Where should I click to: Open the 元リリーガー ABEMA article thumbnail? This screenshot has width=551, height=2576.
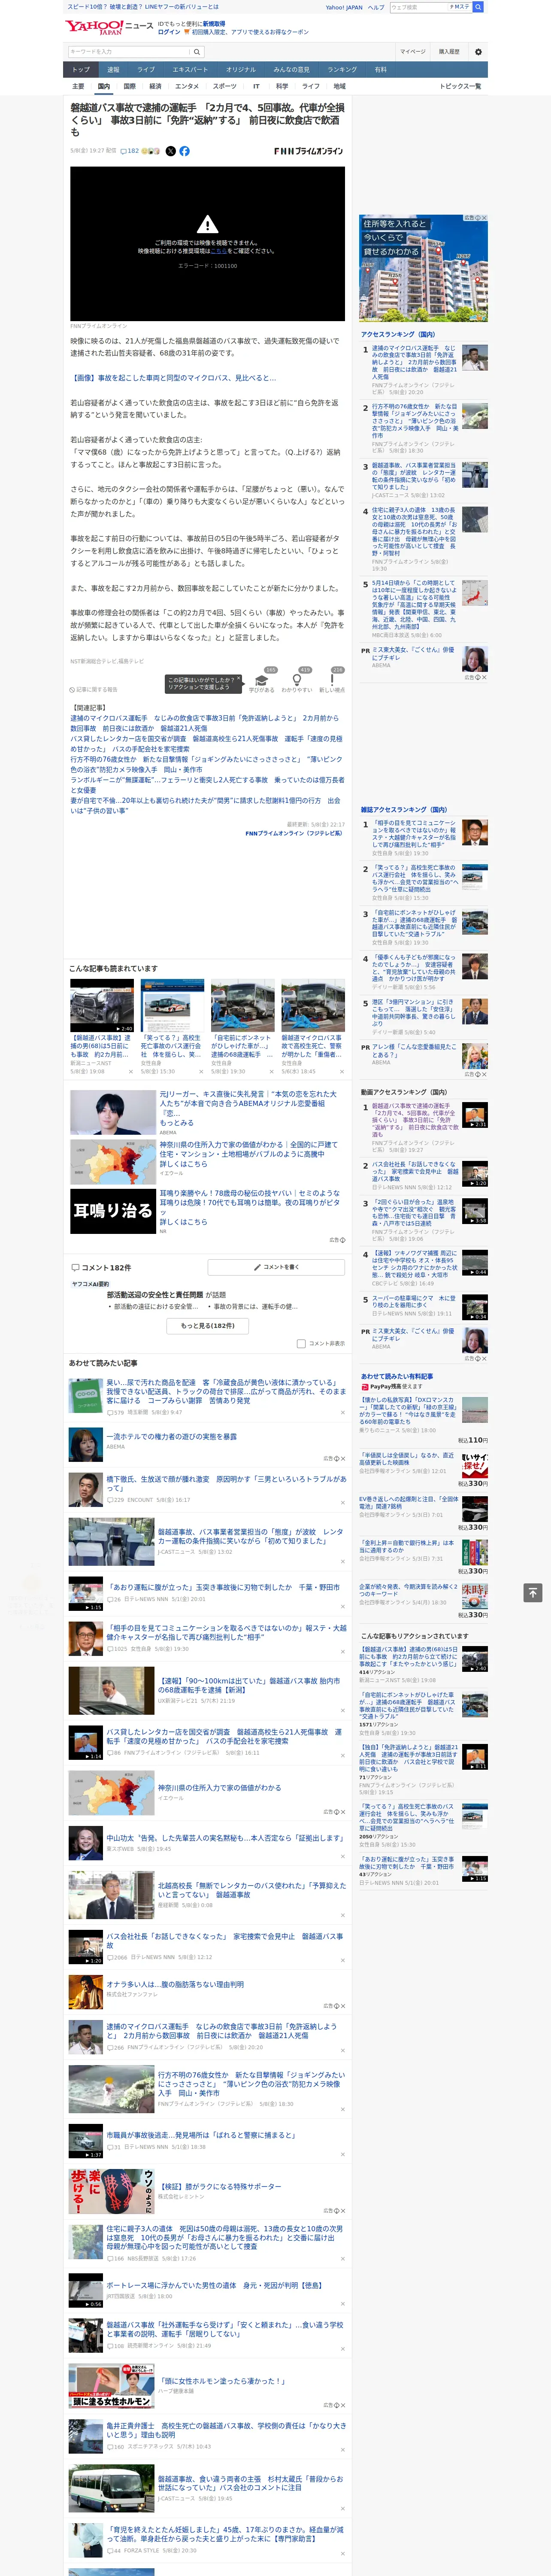click(112, 1113)
